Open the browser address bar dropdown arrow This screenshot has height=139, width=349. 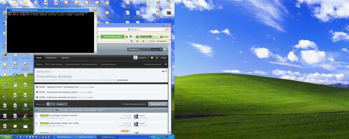pyautogui.click(x=129, y=29)
